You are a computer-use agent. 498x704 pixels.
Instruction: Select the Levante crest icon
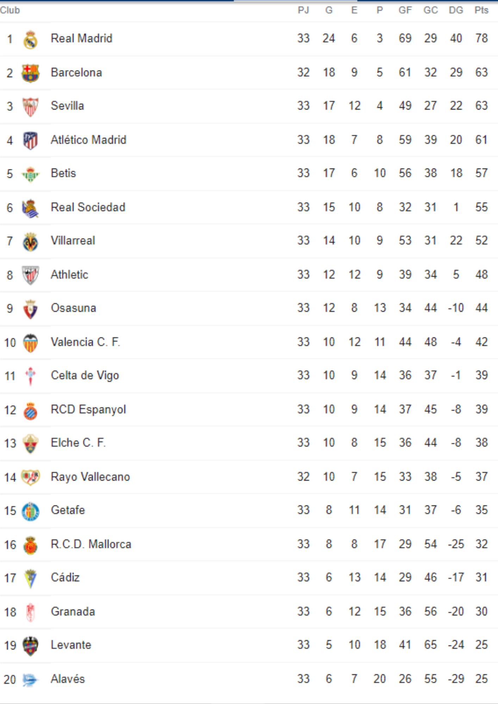[x=31, y=646]
